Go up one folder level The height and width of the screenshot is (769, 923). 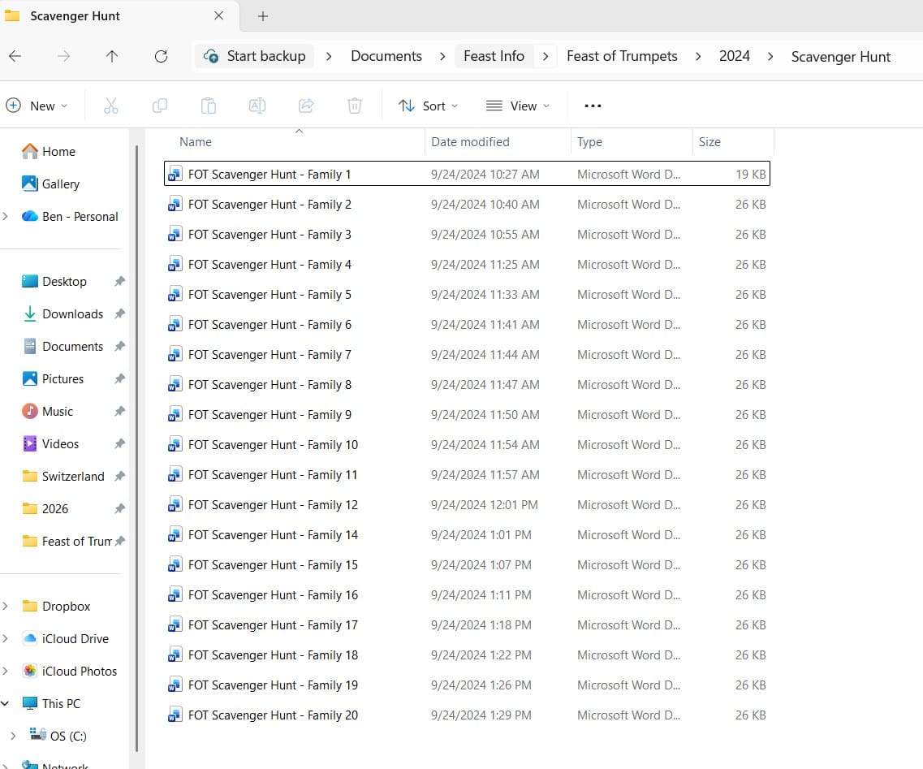(112, 56)
